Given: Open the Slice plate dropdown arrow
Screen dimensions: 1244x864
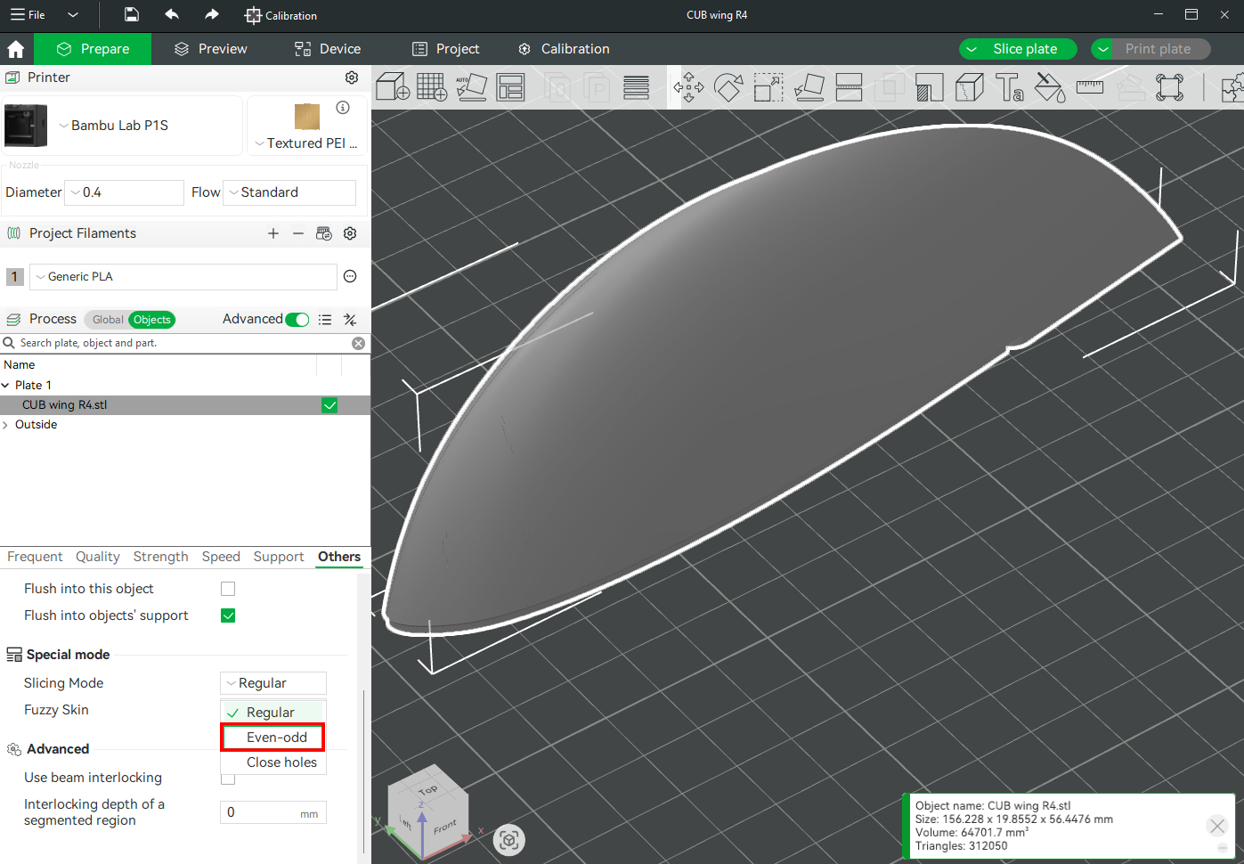Looking at the screenshot, I should pyautogui.click(x=972, y=49).
